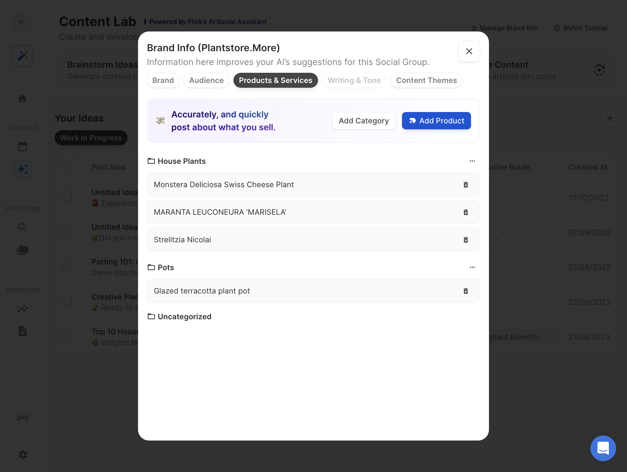Open the Content Themes tab
The image size is (627, 472).
click(x=426, y=80)
